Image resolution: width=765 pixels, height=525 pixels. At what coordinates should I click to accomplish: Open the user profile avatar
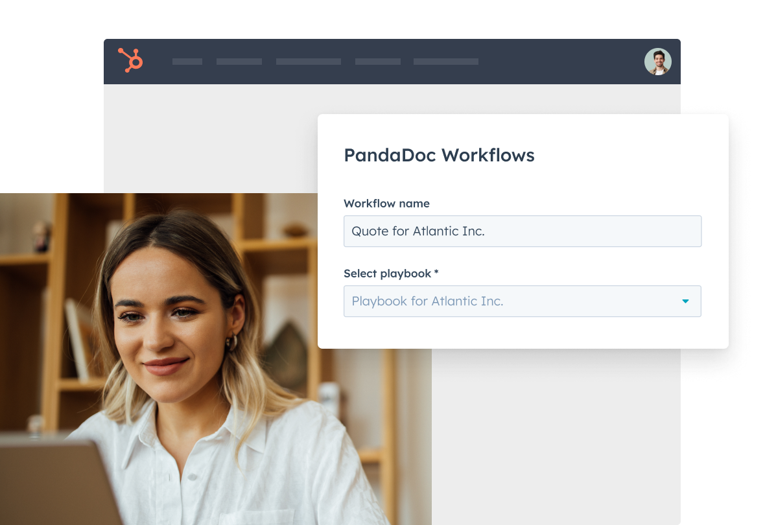click(x=657, y=62)
